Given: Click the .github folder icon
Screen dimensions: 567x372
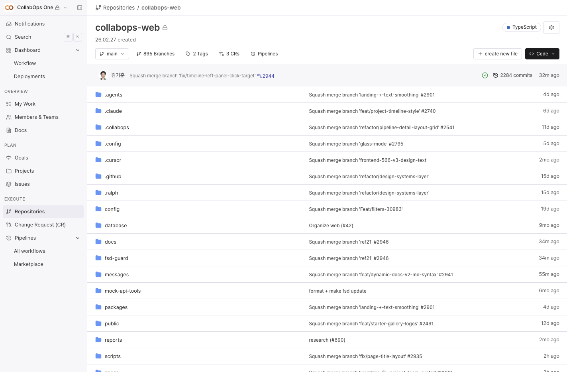Looking at the screenshot, I should [x=98, y=176].
